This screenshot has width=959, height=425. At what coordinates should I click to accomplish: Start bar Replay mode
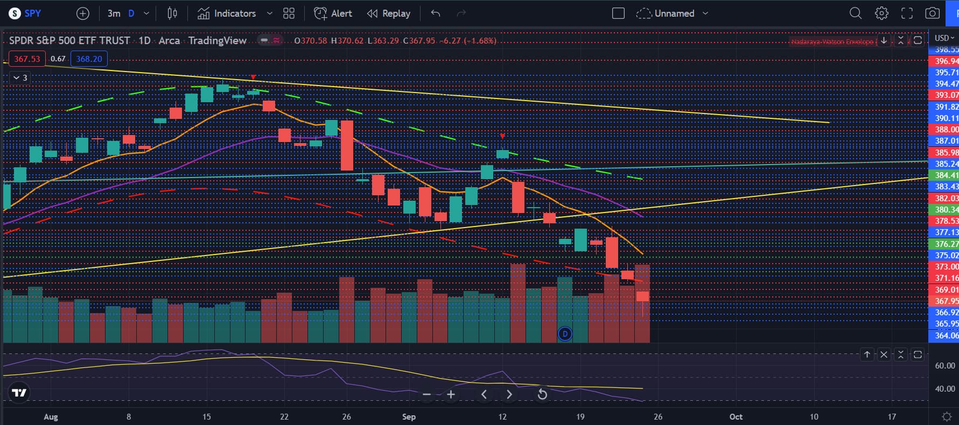[389, 13]
